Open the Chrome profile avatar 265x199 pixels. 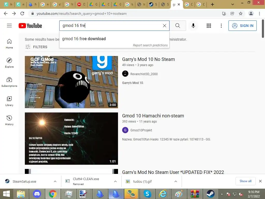[251, 13]
